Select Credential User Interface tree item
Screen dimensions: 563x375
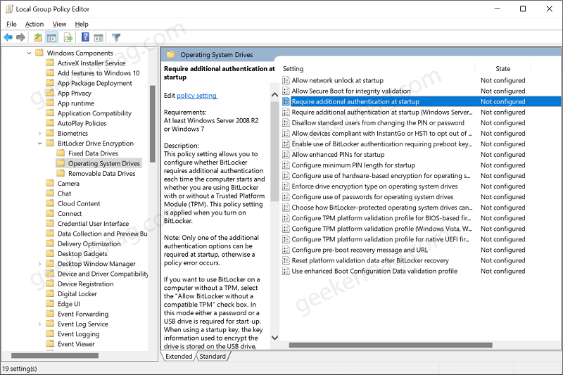point(93,224)
